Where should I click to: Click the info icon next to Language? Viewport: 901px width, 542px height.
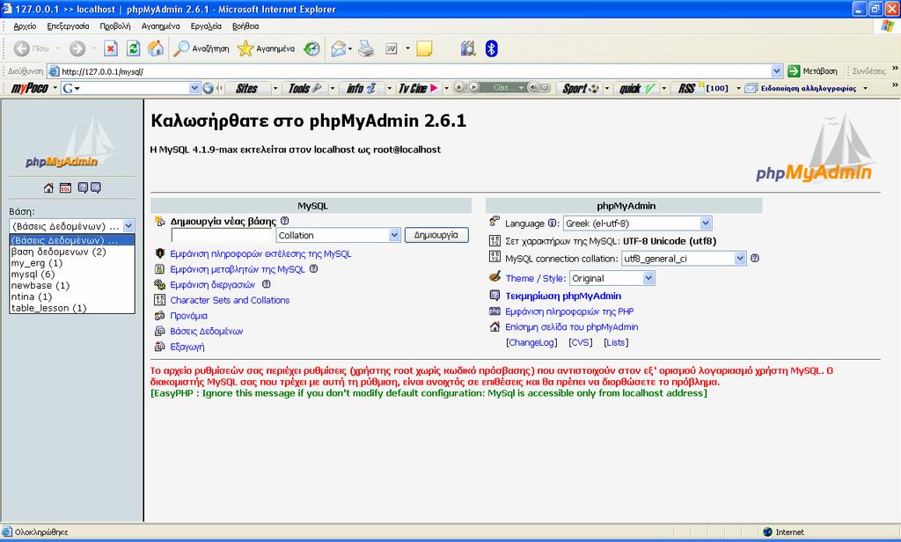tap(553, 223)
